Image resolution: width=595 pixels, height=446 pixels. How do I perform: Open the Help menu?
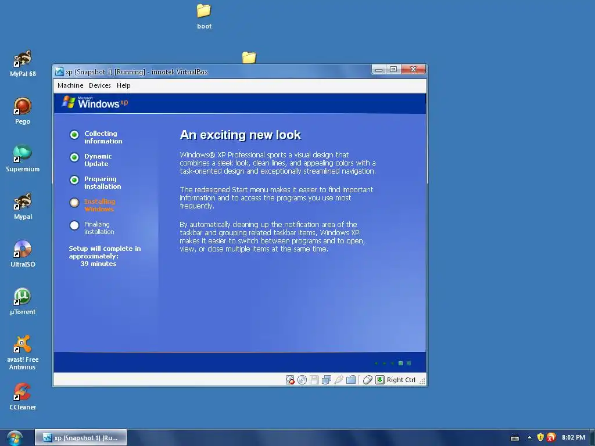tap(123, 85)
